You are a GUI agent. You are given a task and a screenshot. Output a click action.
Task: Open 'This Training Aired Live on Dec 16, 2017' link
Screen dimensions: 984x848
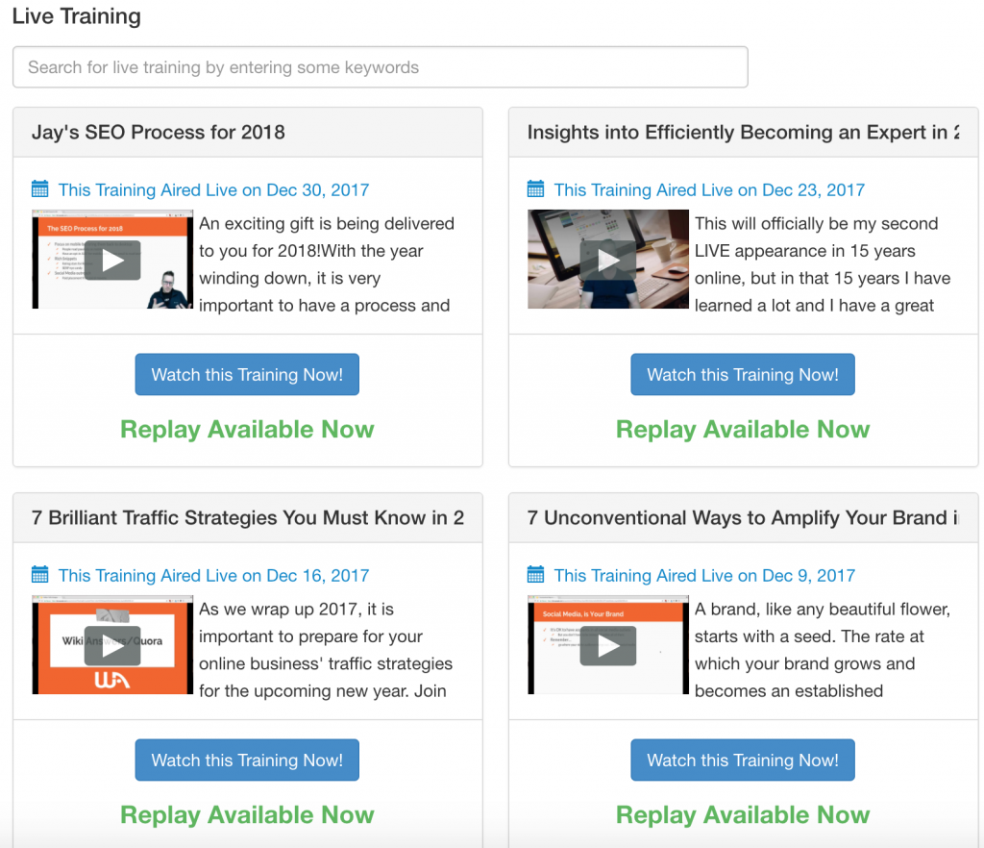point(213,576)
